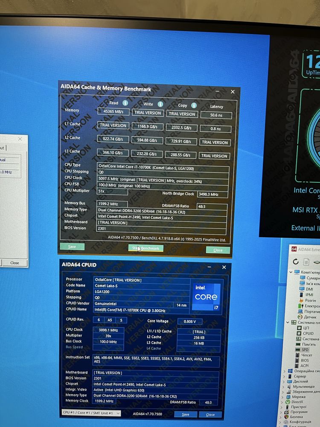
Task: Click the Memory Latency 50.6 ns field
Action: [x=216, y=115]
